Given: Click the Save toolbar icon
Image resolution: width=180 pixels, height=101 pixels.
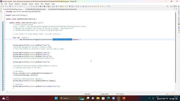Looking at the screenshot, I should [5, 6].
